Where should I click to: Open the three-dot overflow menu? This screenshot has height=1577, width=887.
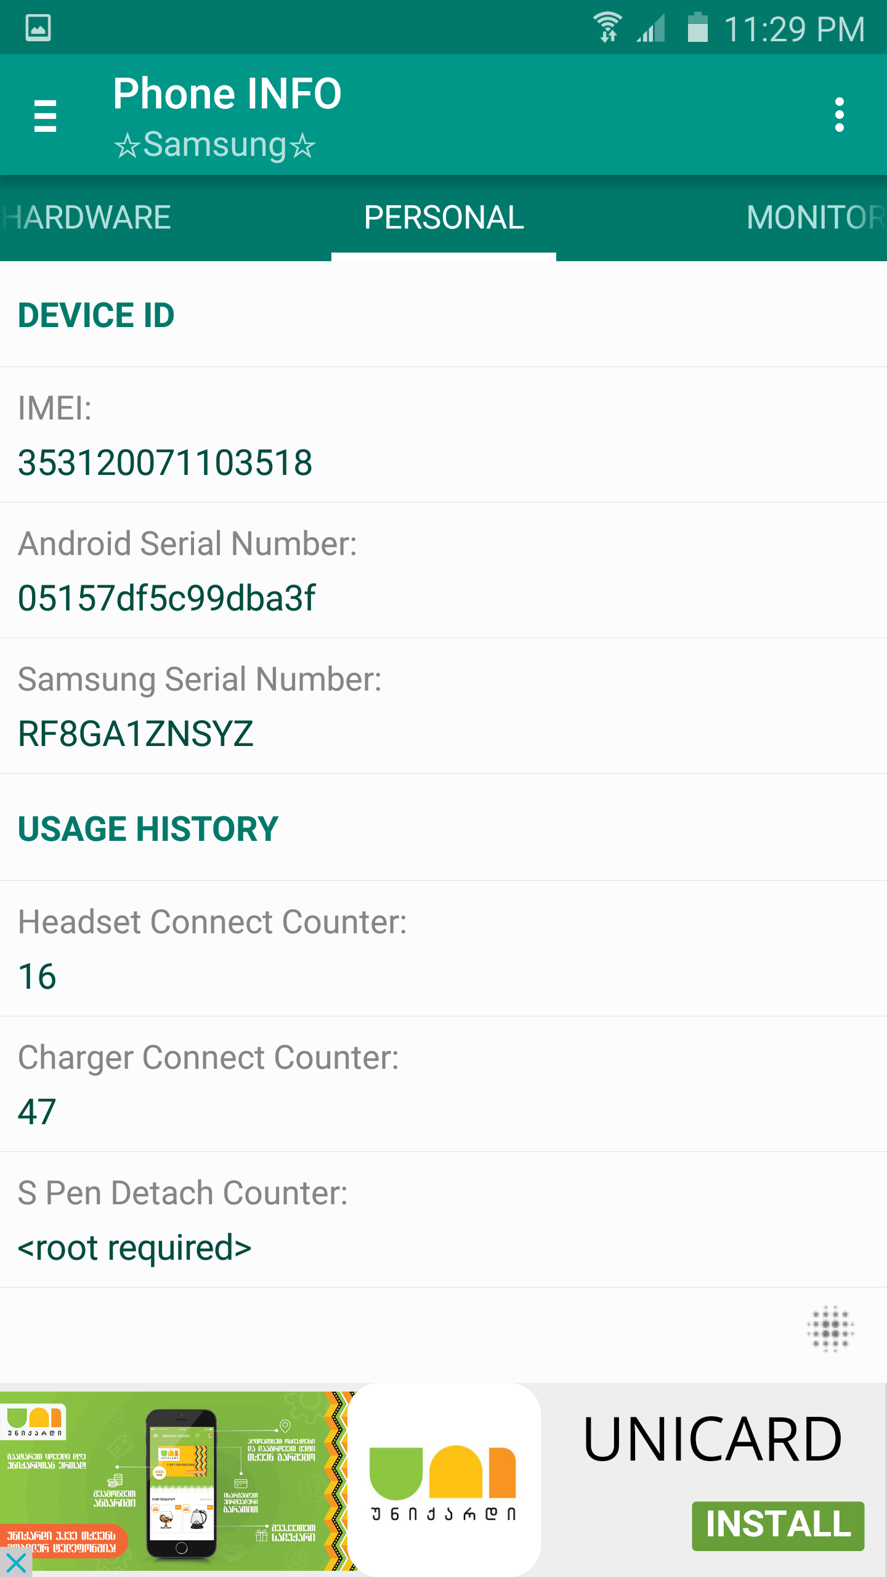pos(839,115)
